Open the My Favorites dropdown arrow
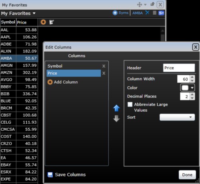The height and width of the screenshot is (184, 200). pos(34,13)
